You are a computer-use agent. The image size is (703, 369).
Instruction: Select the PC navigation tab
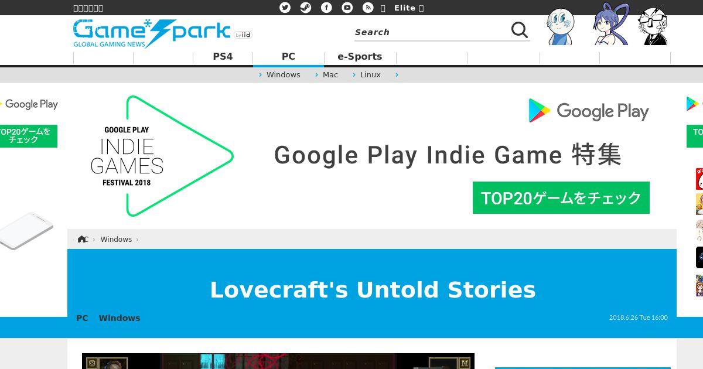288,56
